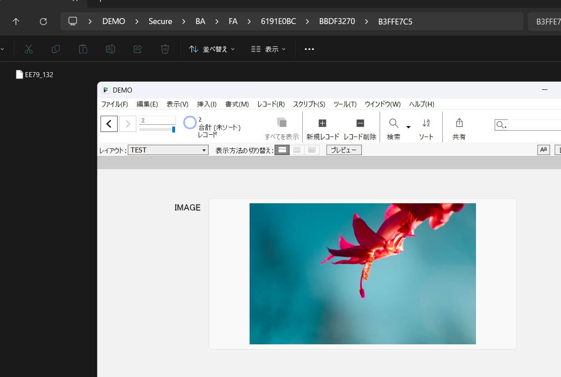The width and height of the screenshot is (561, 377).
Task: Open the スクリプト(S) menu
Action: click(x=309, y=104)
